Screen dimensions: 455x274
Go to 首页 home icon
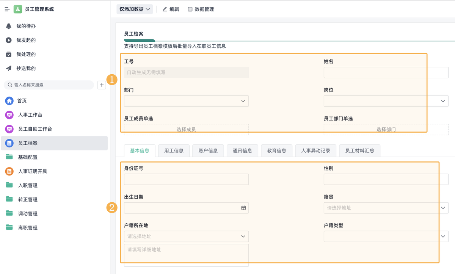pos(9,101)
